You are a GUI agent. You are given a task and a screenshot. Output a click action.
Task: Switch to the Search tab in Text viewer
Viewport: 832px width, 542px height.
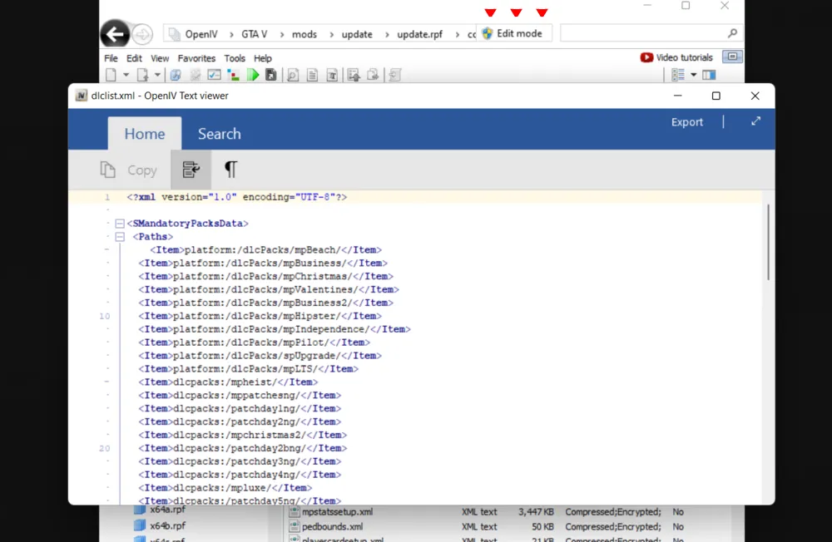click(x=219, y=134)
